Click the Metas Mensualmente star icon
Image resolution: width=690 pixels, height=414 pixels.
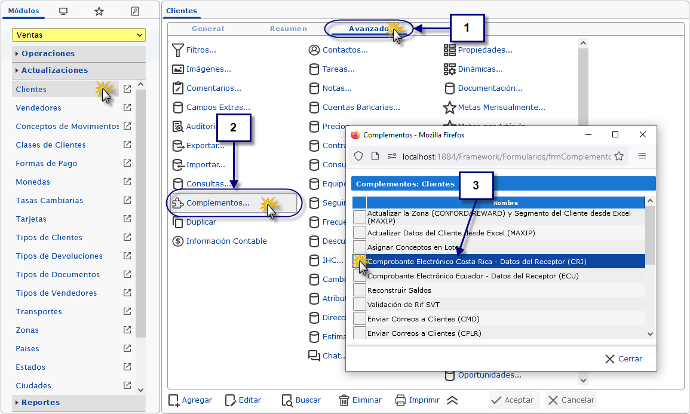click(x=449, y=108)
